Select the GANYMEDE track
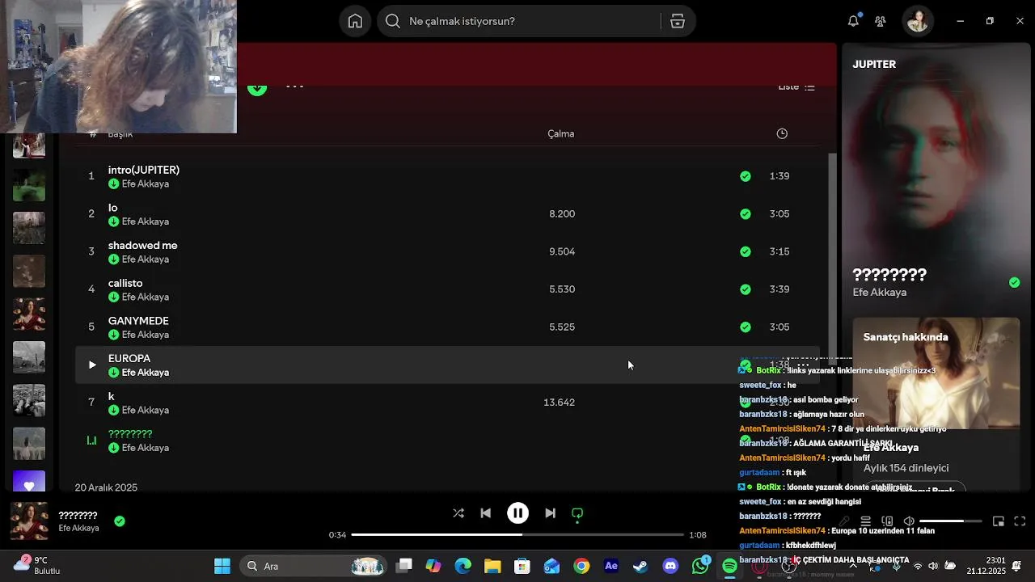 coord(138,321)
